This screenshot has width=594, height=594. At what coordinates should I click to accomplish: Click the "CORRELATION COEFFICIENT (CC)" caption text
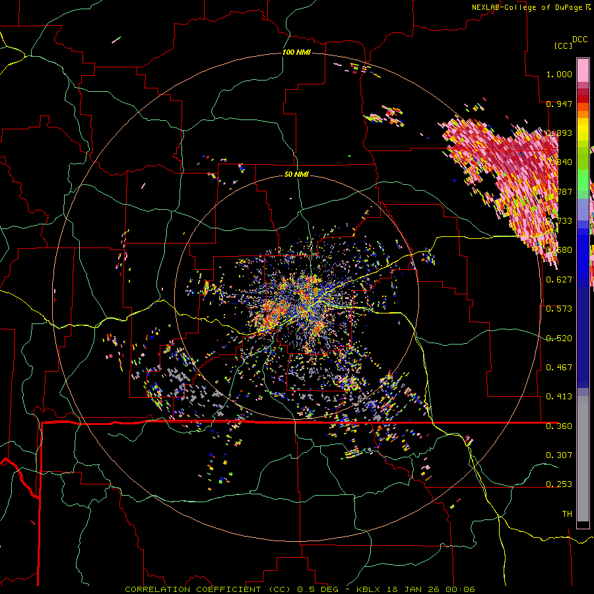pyautogui.click(x=208, y=589)
